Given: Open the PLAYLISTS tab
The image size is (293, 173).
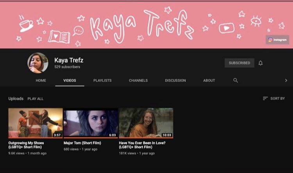Looking at the screenshot, I should (x=102, y=81).
